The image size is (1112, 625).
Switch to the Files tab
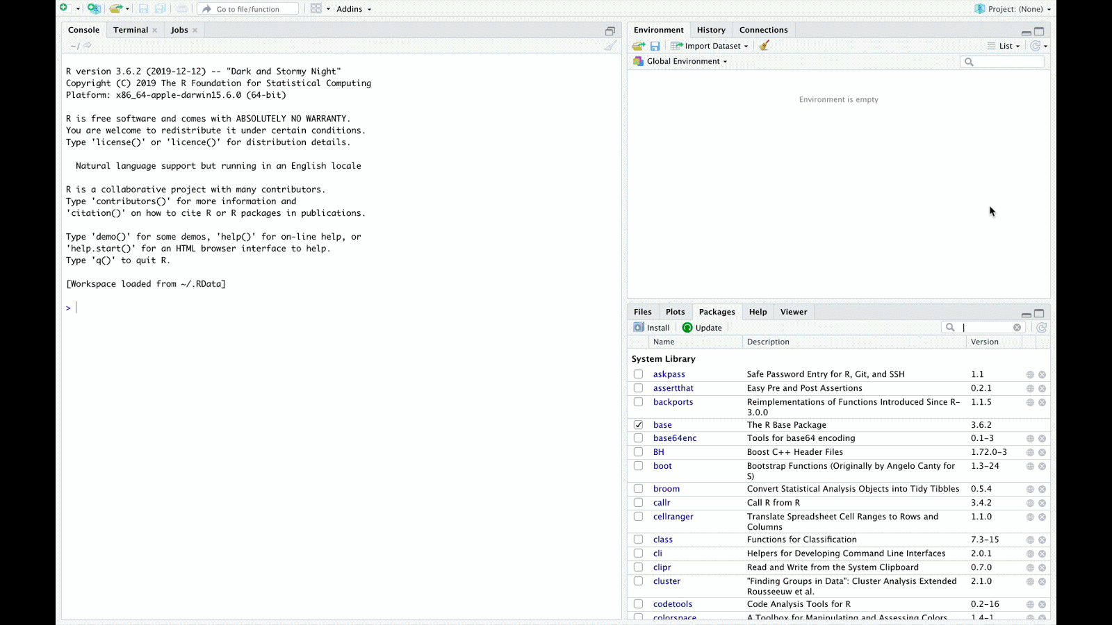[x=643, y=312]
